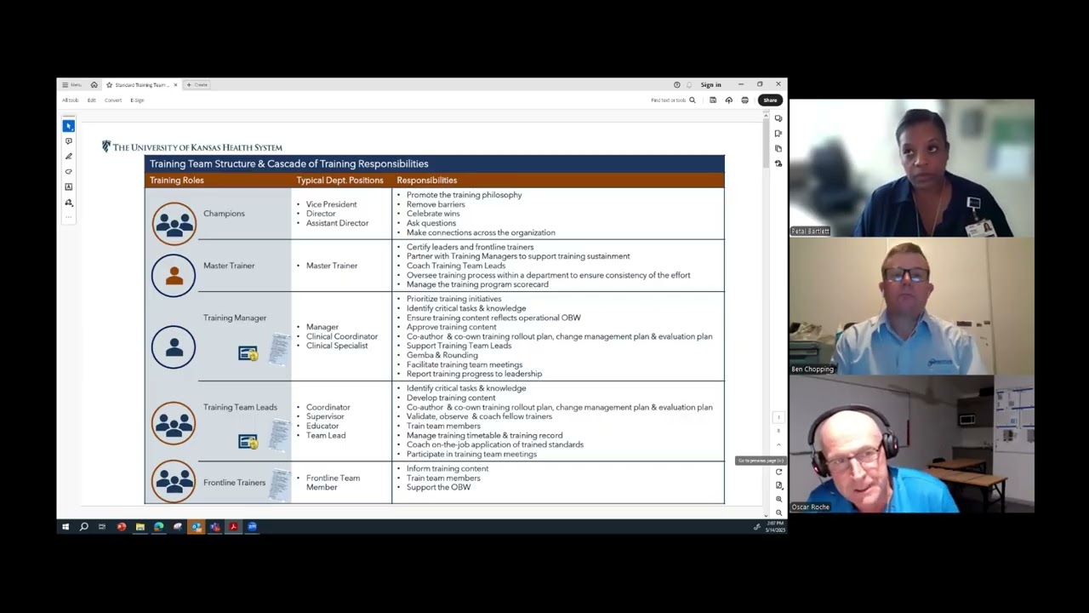Open the Convert menu item
Viewport: 1089px width, 613px height.
tap(113, 100)
